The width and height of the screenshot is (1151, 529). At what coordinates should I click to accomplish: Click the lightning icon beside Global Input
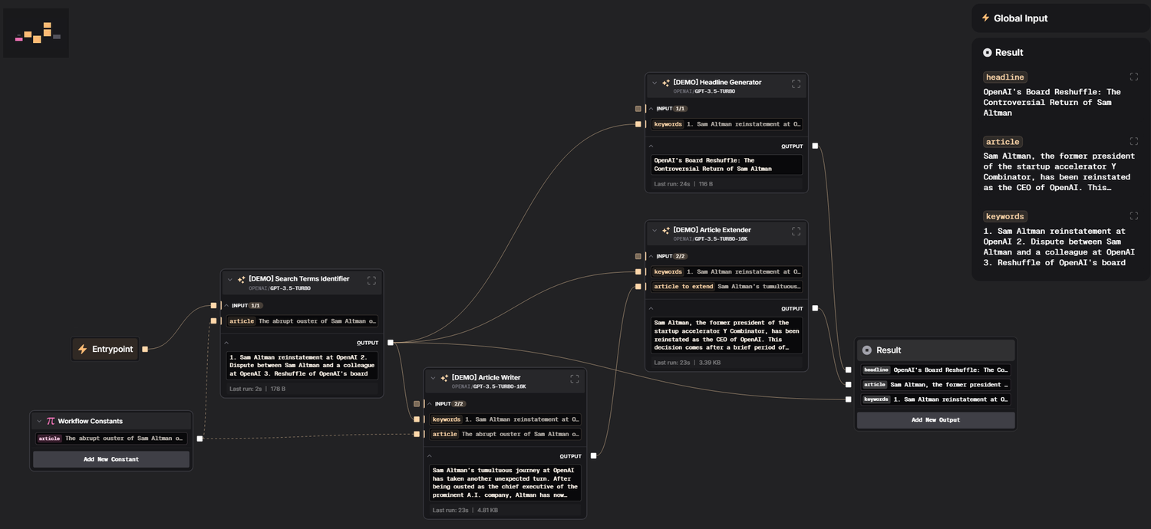pyautogui.click(x=985, y=18)
